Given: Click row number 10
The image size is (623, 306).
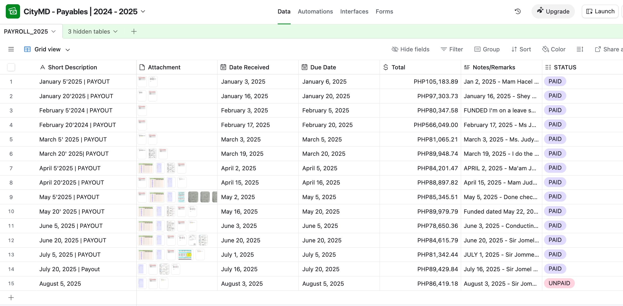Looking at the screenshot, I should pyautogui.click(x=11, y=212).
